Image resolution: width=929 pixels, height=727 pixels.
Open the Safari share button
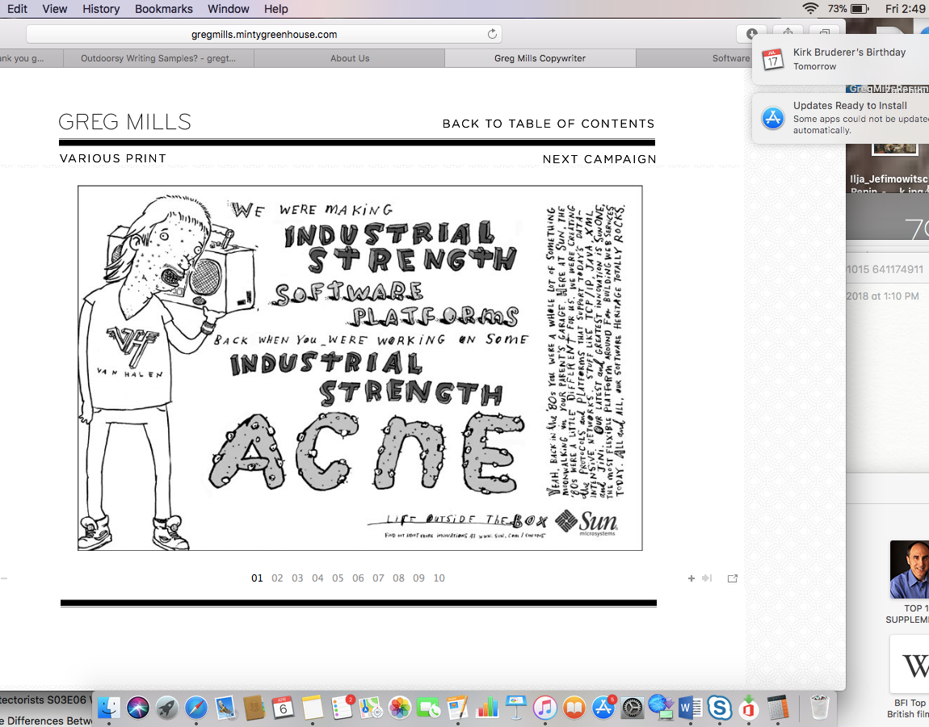coord(788,32)
